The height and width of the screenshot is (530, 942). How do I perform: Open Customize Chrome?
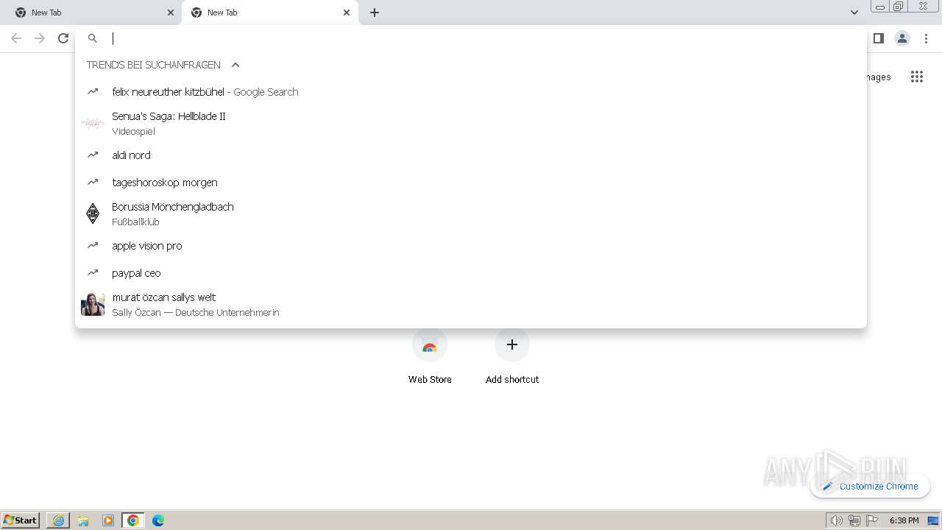click(871, 486)
